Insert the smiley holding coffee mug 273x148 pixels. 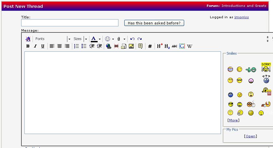[x=251, y=104]
